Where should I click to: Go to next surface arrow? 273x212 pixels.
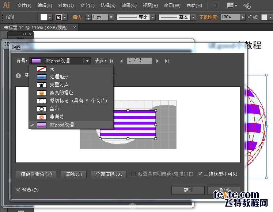(158, 61)
